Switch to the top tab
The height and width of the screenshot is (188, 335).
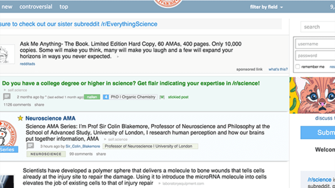pyautogui.click(x=64, y=7)
